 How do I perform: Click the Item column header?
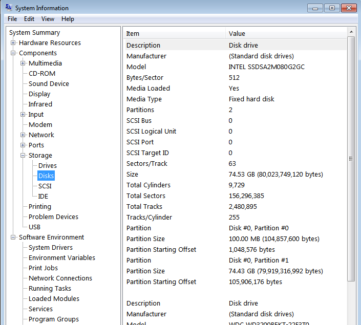[x=174, y=34]
